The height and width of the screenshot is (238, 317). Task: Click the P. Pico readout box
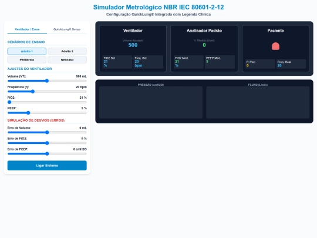click(x=260, y=64)
